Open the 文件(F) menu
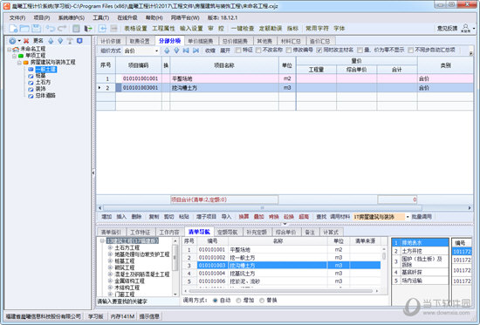Screen dimensions: 480x325 coord(17,17)
